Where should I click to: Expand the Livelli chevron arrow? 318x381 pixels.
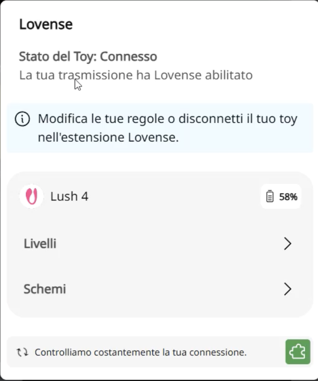287,244
